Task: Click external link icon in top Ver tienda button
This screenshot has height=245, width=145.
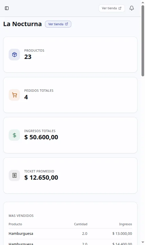Action: click(120, 8)
